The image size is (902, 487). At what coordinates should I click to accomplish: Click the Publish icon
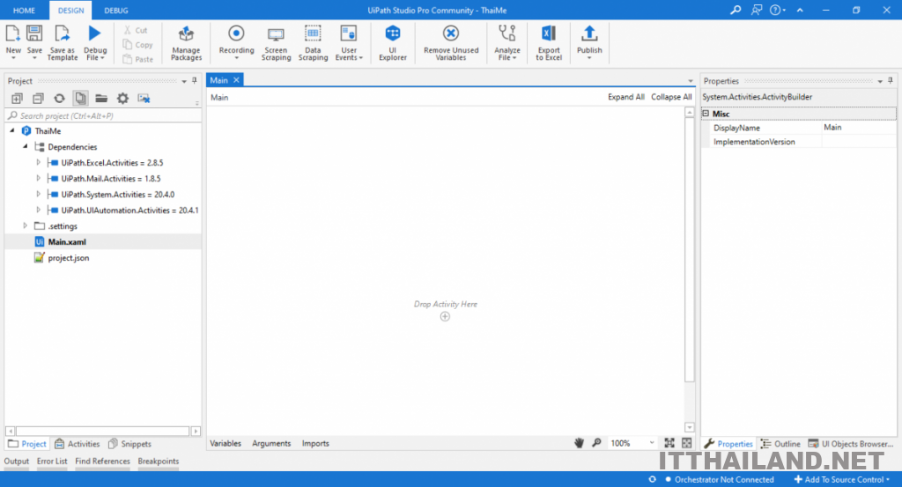[x=589, y=33]
